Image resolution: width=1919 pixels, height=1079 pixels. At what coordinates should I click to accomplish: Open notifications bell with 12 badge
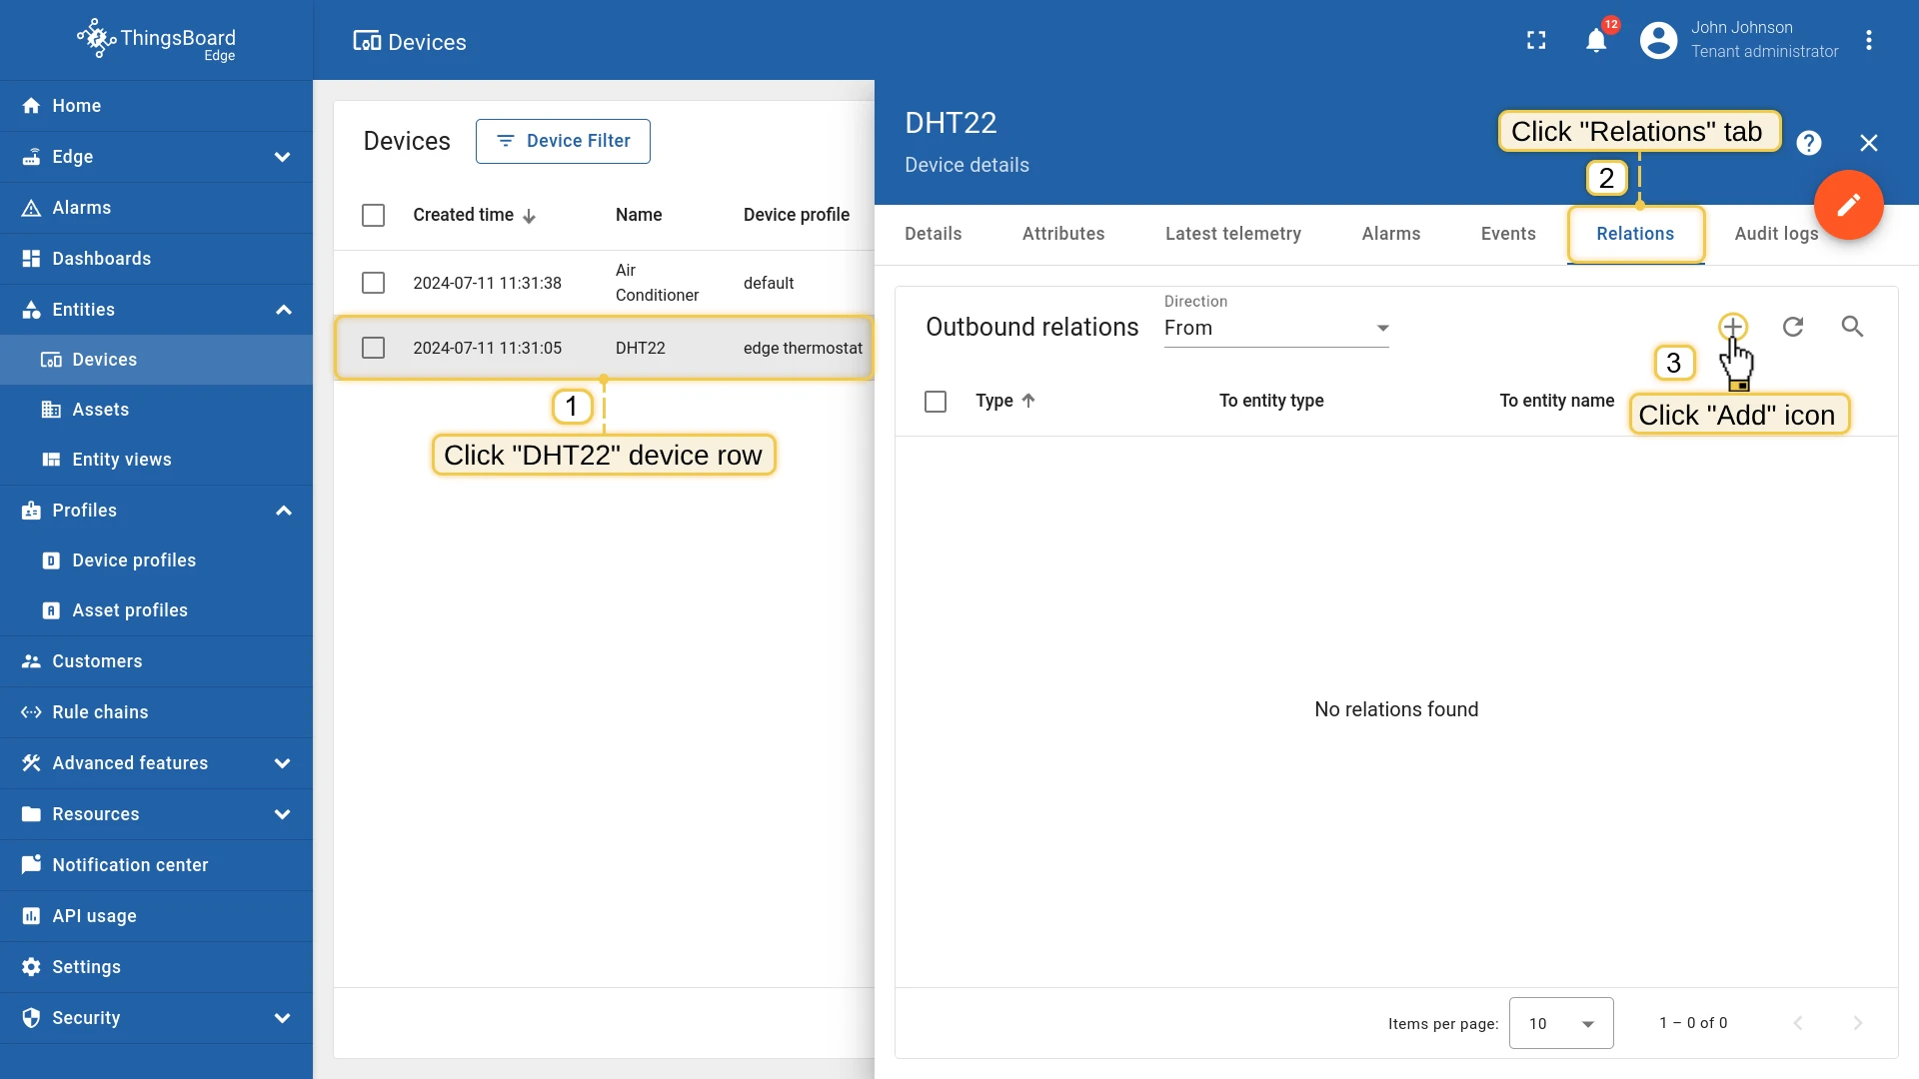tap(1597, 40)
